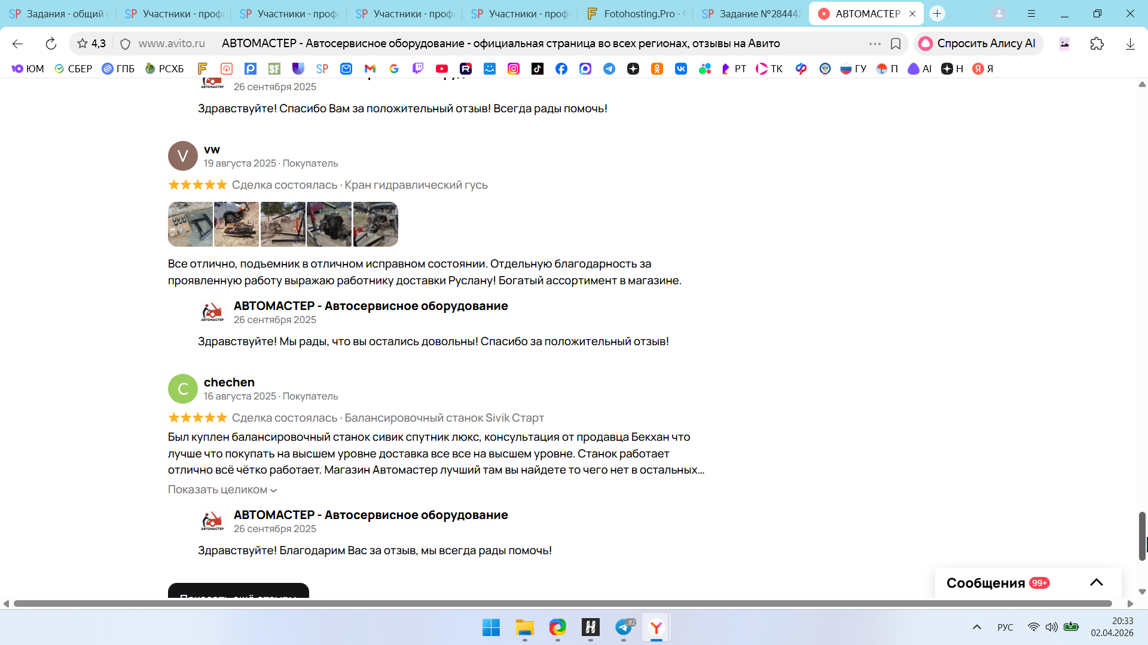Screen dimensions: 1148x645
Task: Open the Twitch bookmark icon
Action: point(418,69)
